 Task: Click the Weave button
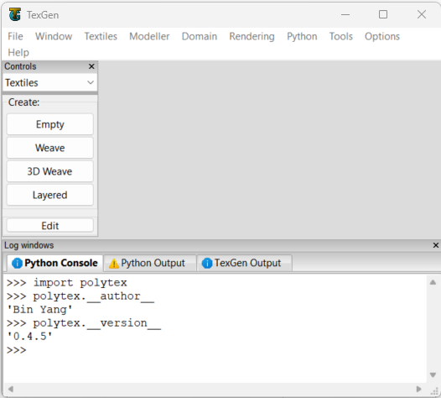tap(49, 148)
